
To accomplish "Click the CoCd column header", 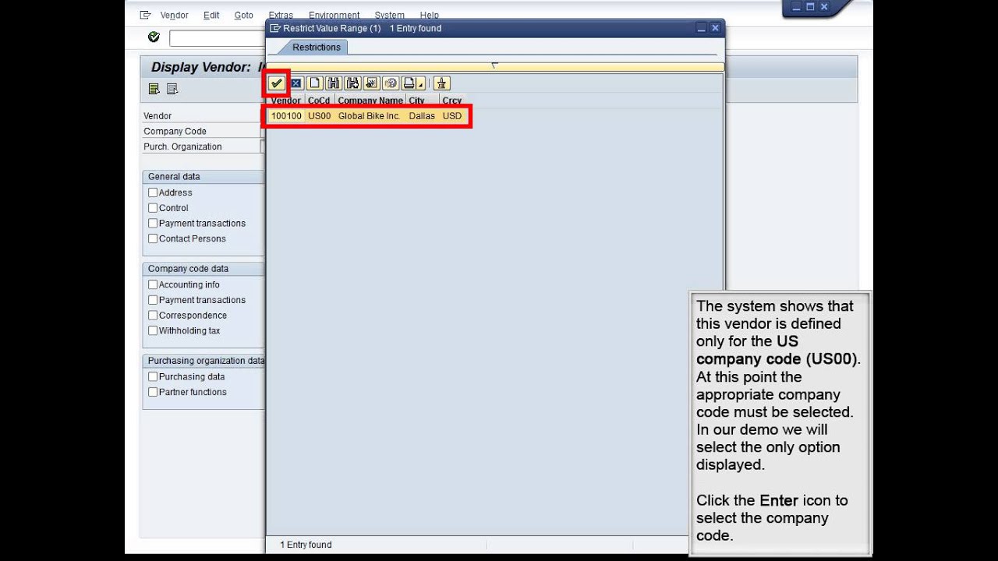I will point(319,101).
